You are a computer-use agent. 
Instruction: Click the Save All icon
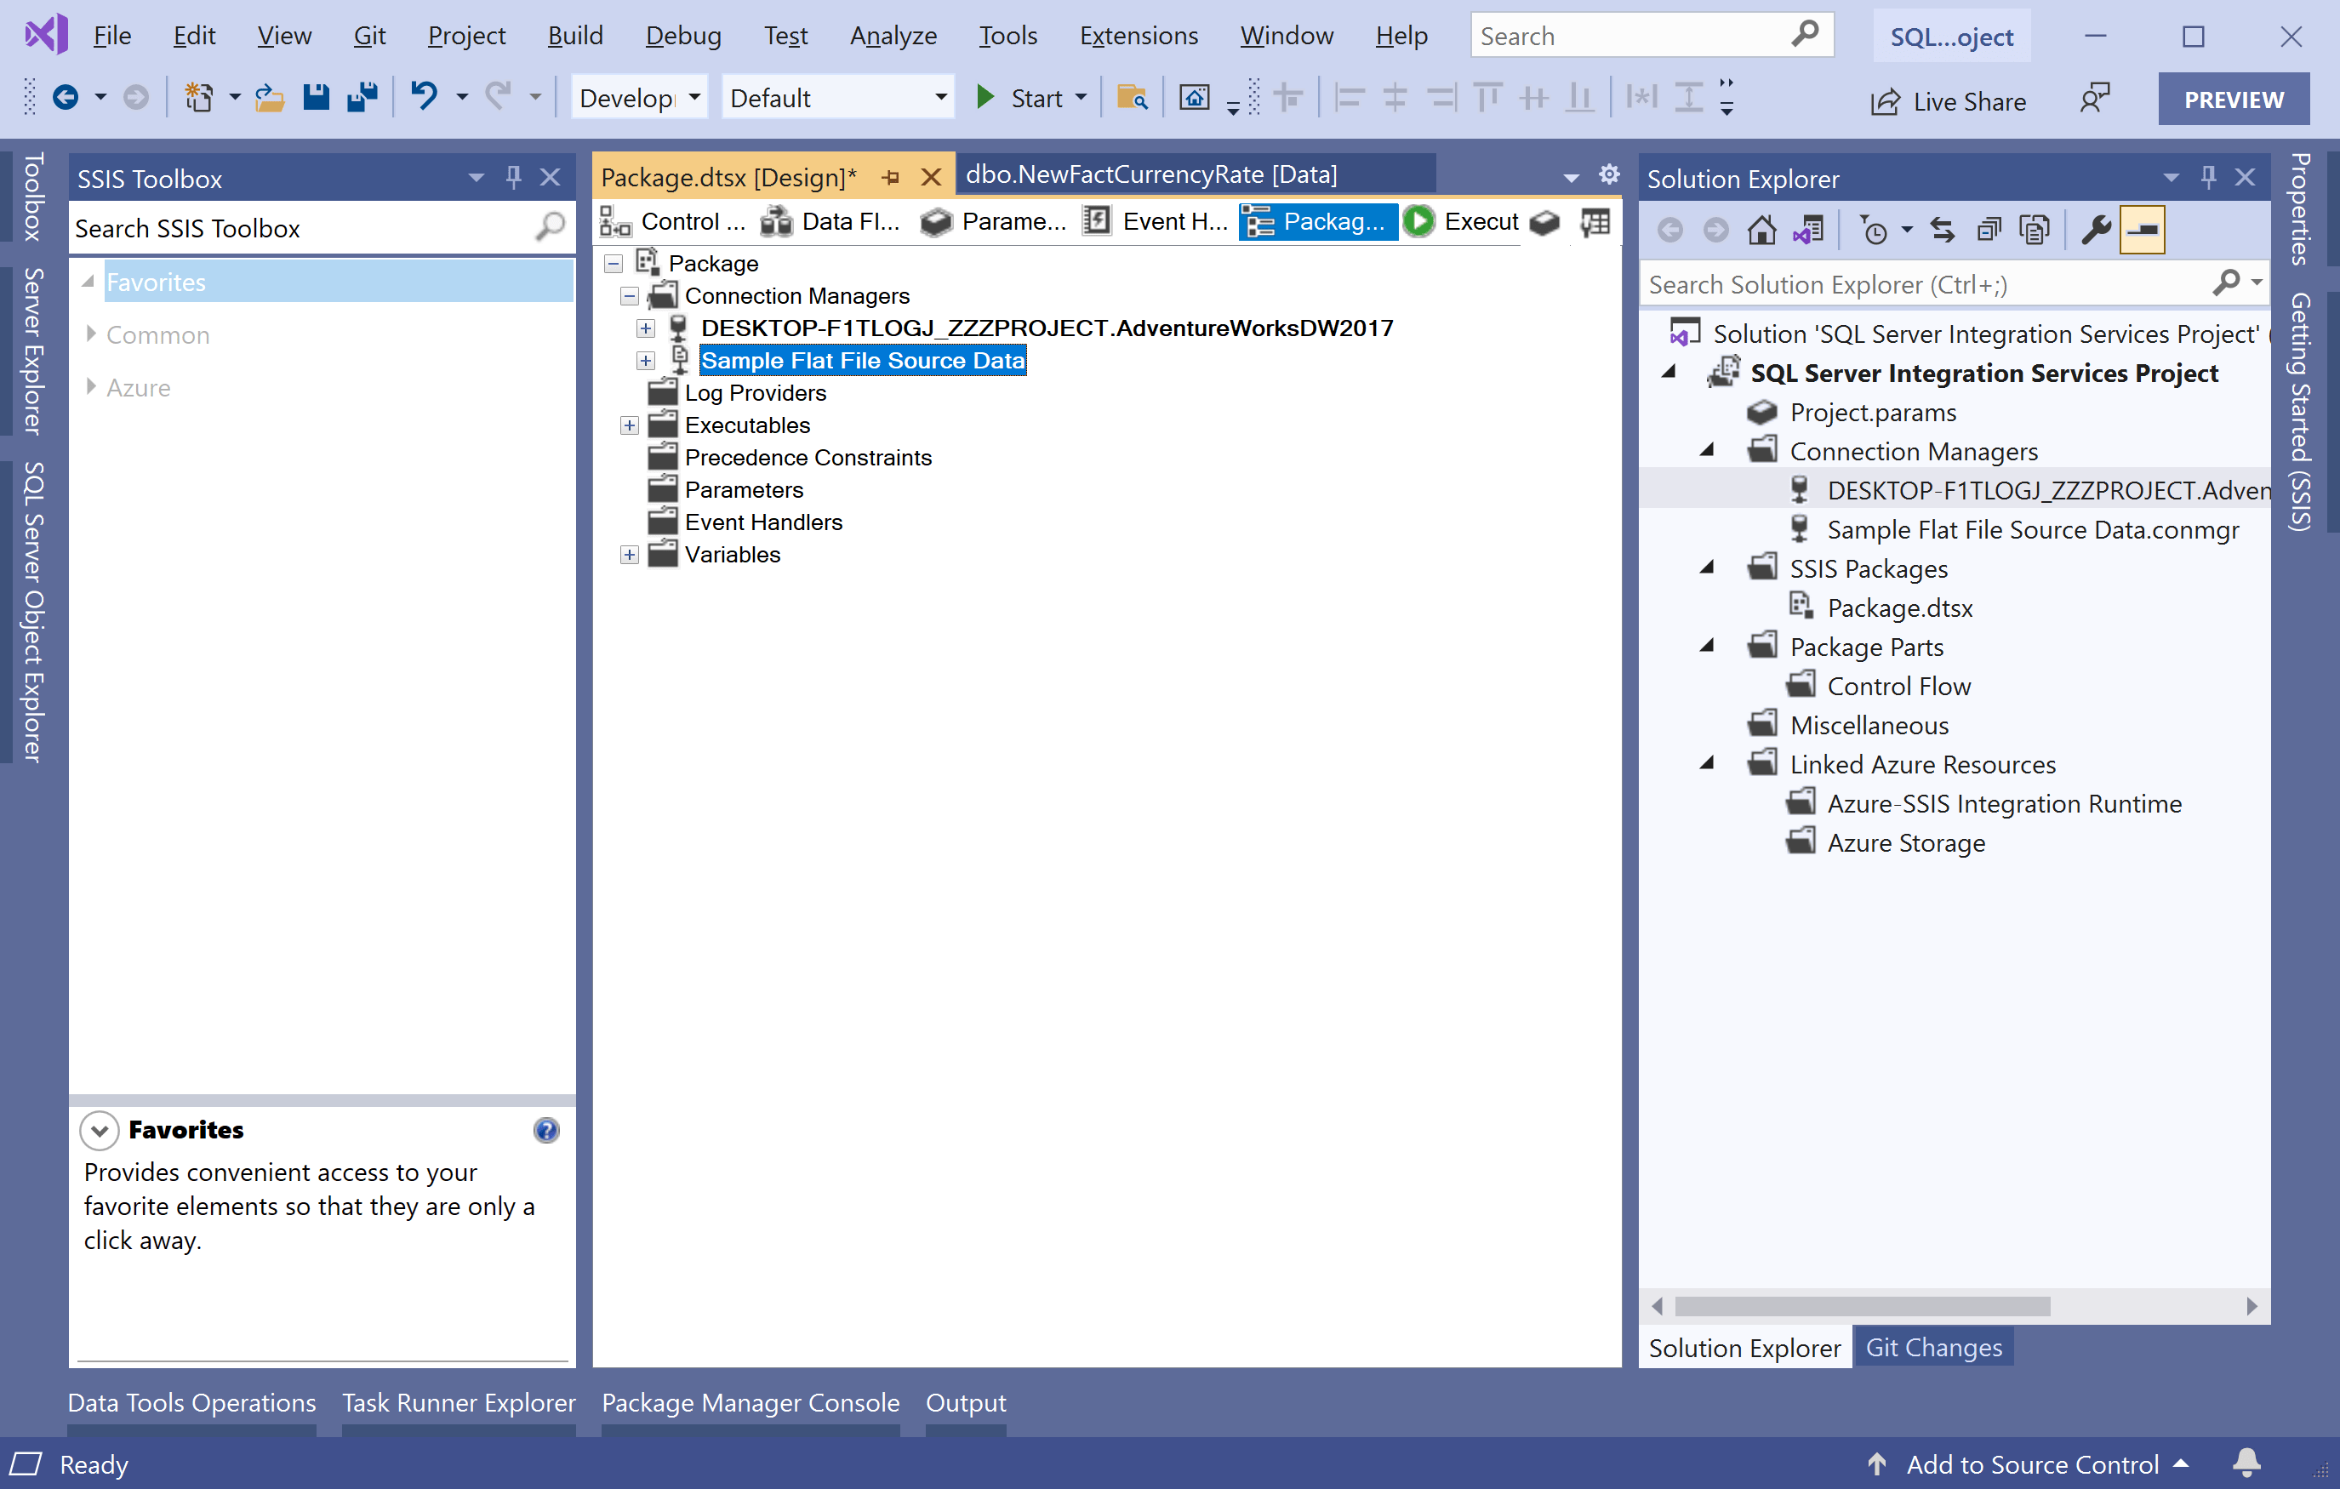(x=362, y=97)
